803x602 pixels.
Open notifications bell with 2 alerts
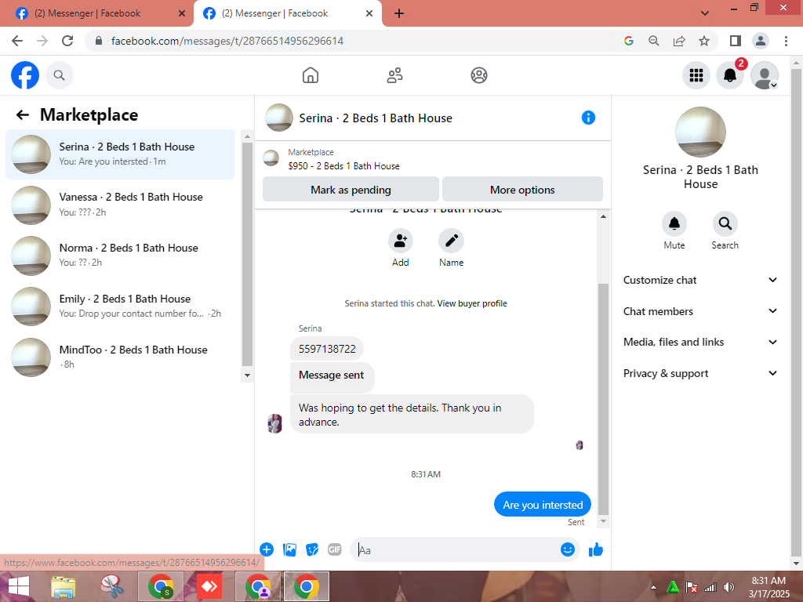[x=730, y=75]
